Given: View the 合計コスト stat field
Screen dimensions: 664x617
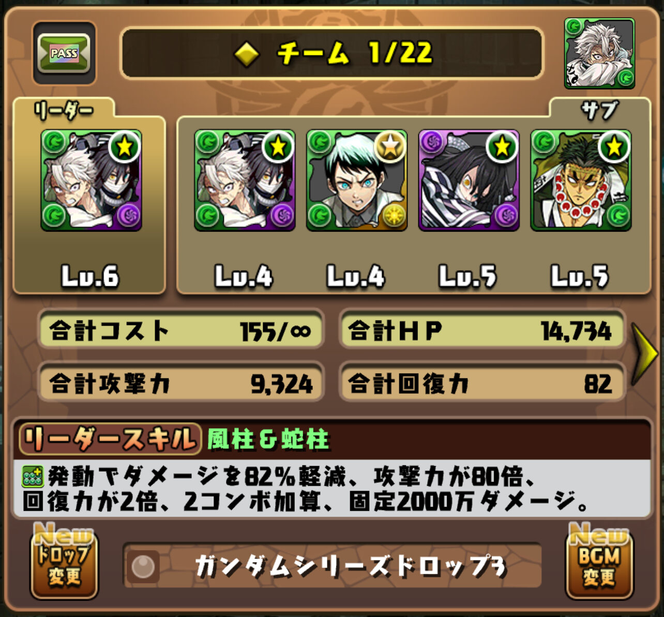Looking at the screenshot, I should [x=181, y=331].
